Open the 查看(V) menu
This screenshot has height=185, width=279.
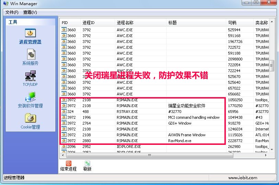30,12
